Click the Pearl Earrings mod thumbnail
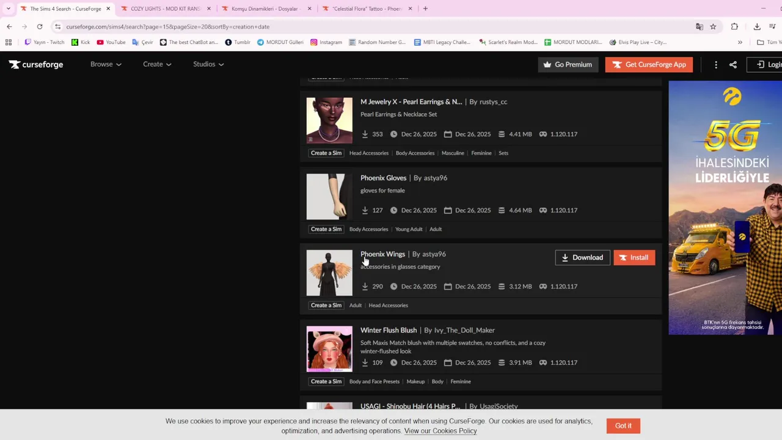The image size is (782, 440). 329,120
